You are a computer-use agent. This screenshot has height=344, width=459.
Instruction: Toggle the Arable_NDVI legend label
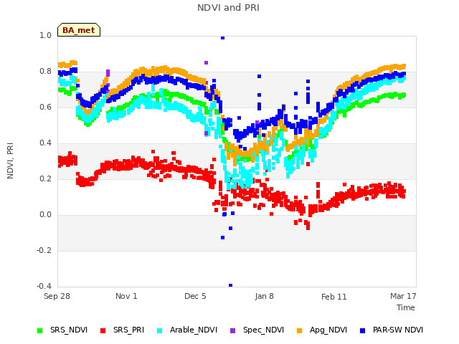[x=194, y=330]
